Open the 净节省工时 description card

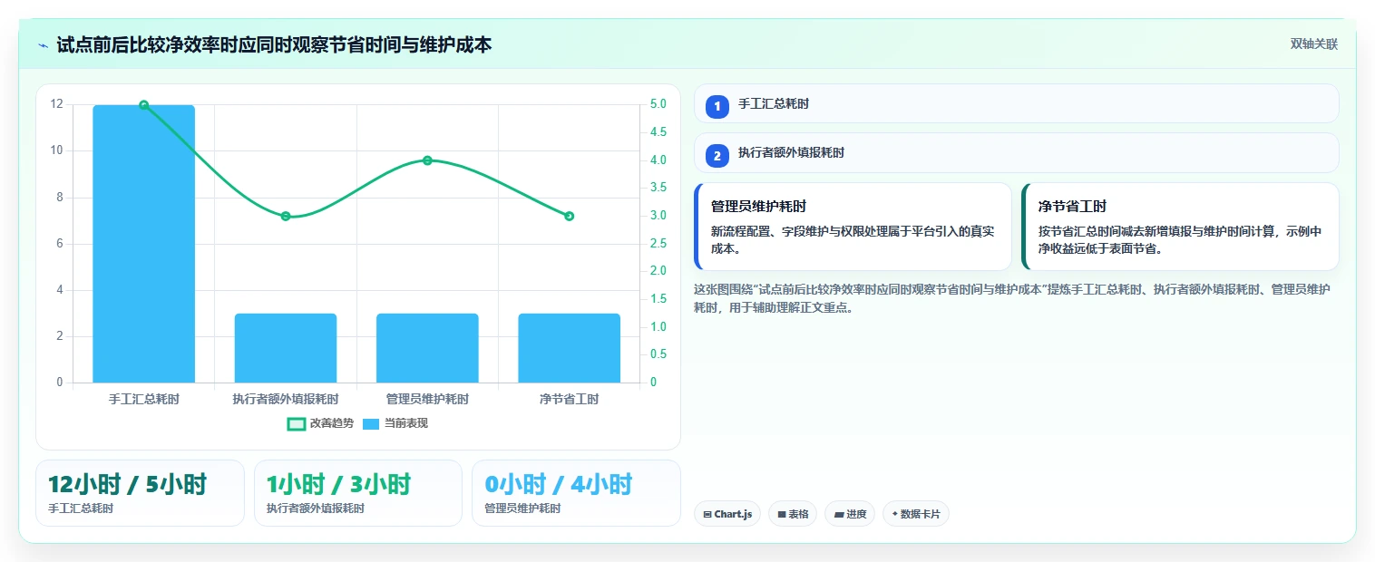[x=1180, y=227]
